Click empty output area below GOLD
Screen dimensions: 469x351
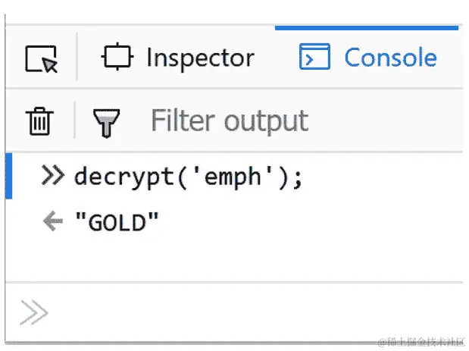tap(233, 259)
